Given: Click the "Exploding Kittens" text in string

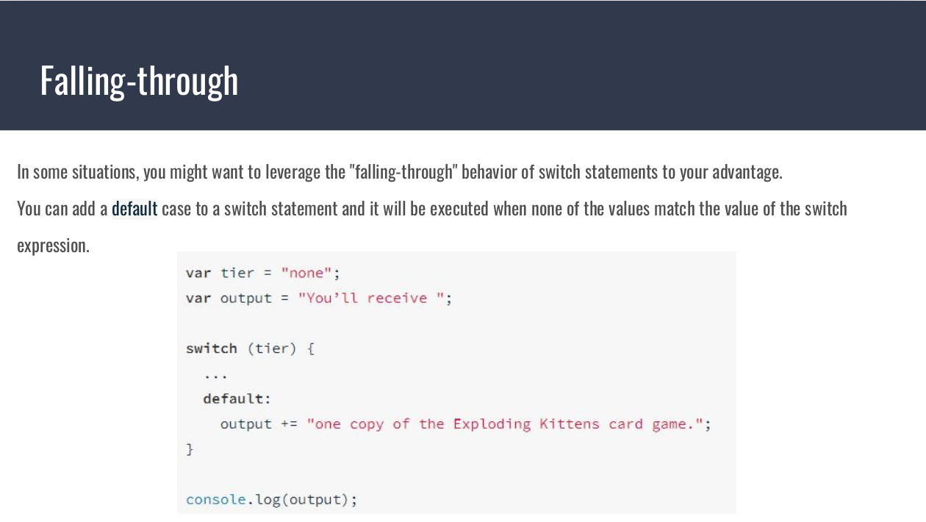Looking at the screenshot, I should [x=526, y=424].
